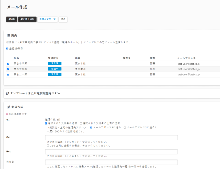Click the edit icon beside 新規作成 heading

pos(8,107)
